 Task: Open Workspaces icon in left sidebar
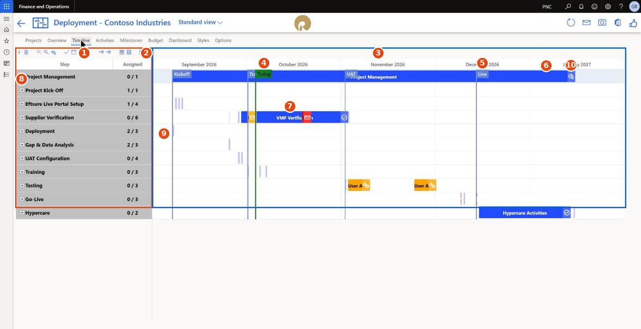point(7,64)
